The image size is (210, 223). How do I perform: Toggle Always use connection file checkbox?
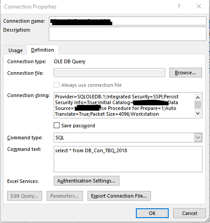tap(56, 85)
